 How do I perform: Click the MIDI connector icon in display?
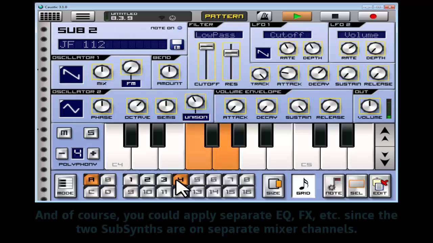172,18
